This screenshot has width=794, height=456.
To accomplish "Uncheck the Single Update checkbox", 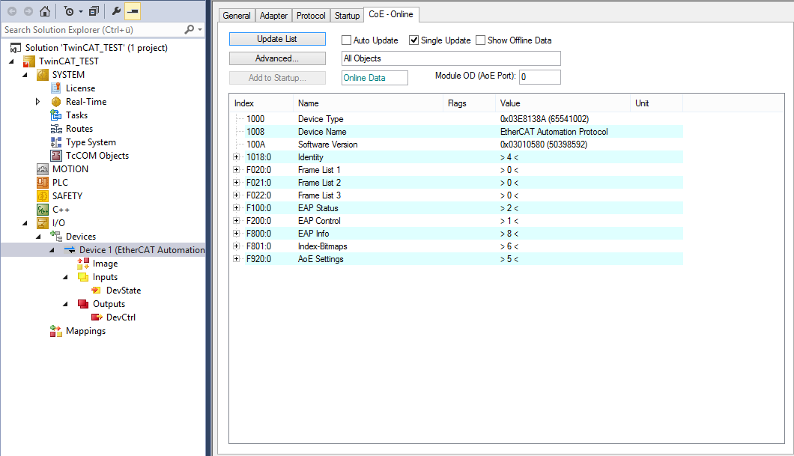I will (413, 40).
